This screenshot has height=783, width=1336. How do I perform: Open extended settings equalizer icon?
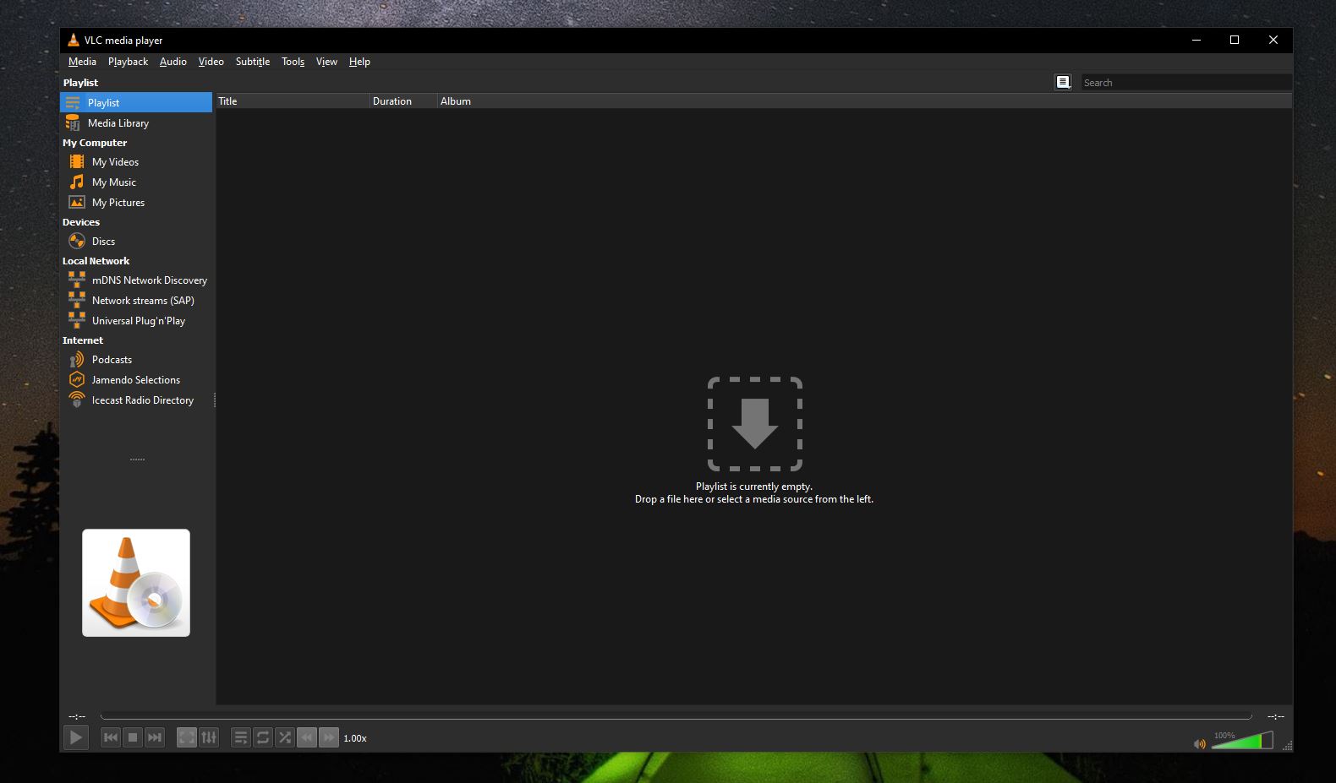(x=209, y=737)
